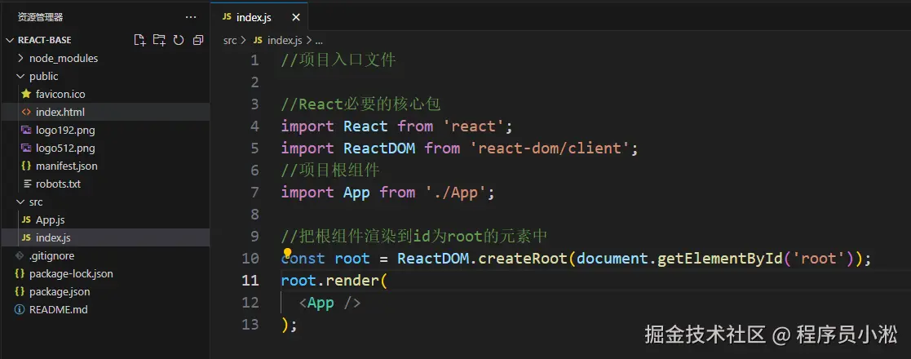
Task: Open favicon.ico from the file tree
Action: (x=60, y=94)
